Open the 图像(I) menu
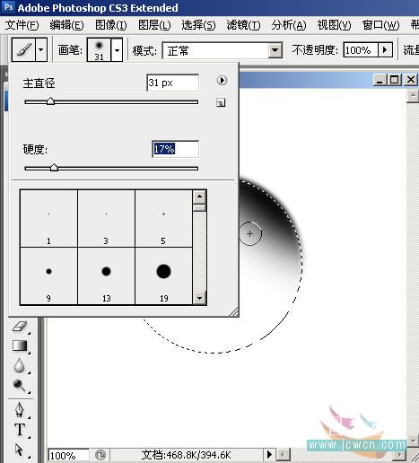The height and width of the screenshot is (463, 419). (111, 25)
